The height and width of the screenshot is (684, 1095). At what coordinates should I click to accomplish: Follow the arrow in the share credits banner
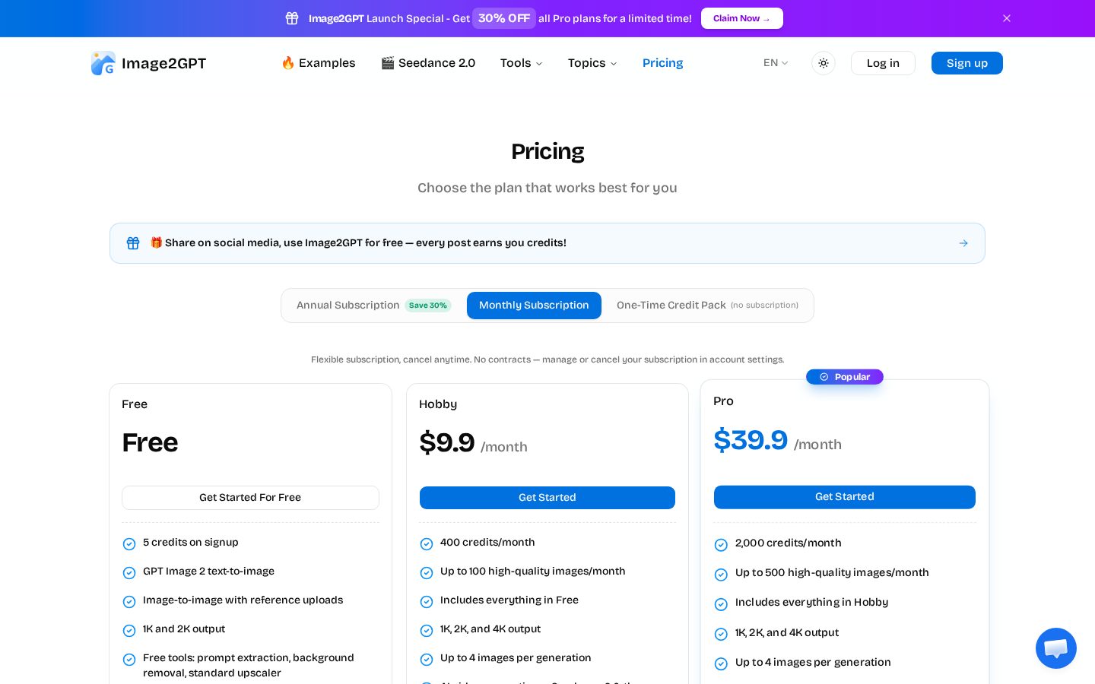[963, 243]
